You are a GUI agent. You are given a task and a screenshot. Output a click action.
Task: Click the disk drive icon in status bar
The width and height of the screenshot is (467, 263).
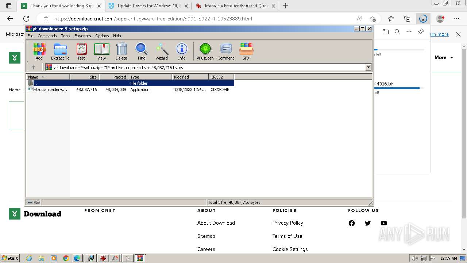[x=30, y=202]
